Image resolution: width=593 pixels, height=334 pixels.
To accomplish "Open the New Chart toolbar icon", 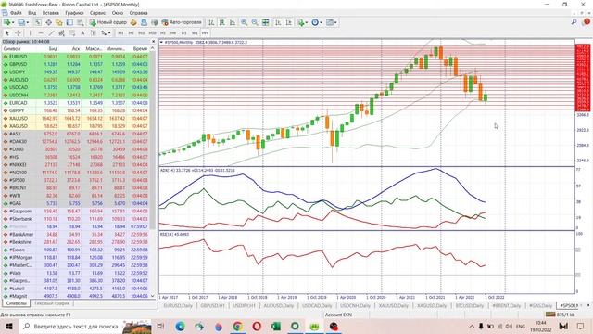I will (6, 22).
